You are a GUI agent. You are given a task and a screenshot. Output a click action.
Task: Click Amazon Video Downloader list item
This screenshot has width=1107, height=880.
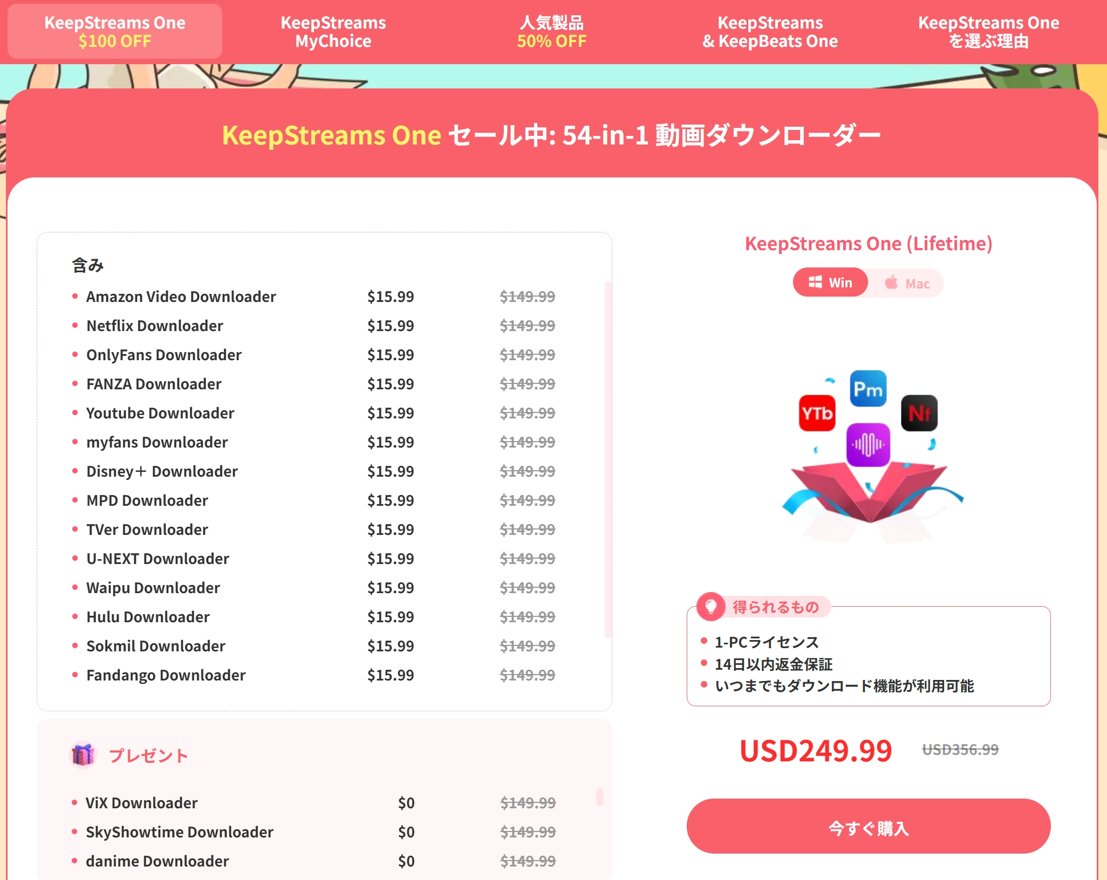tap(181, 297)
